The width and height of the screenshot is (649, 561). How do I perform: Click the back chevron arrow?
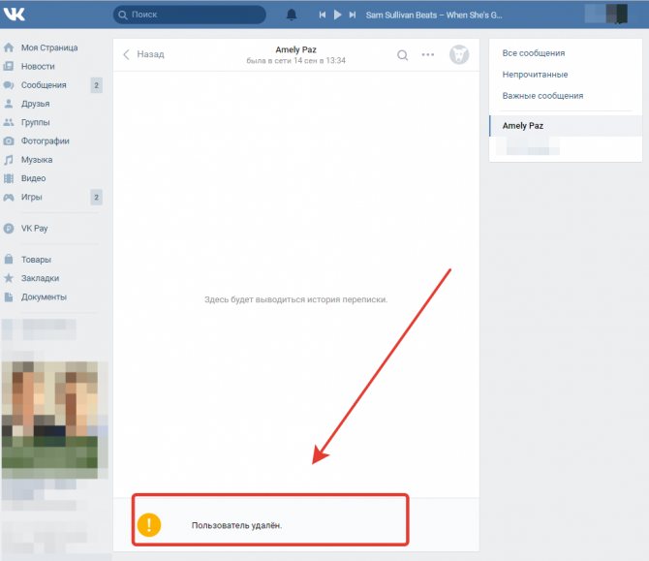(x=127, y=54)
